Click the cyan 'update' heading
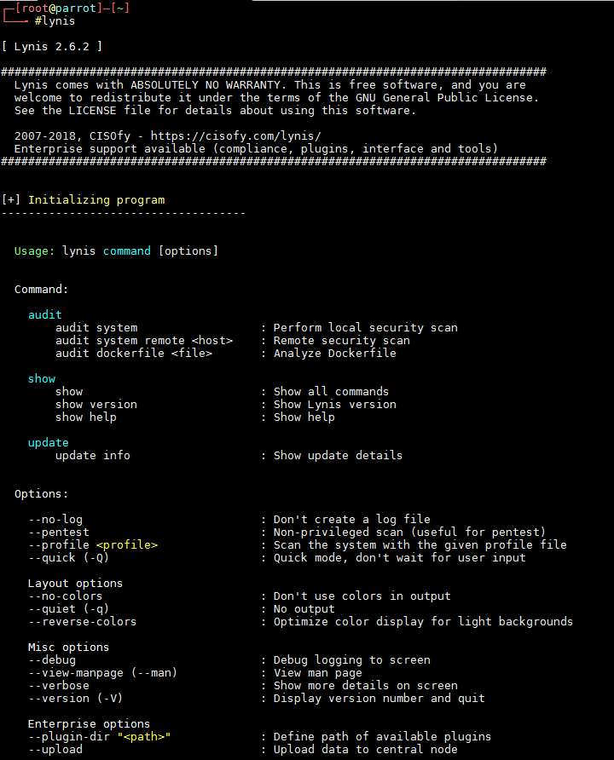 48,443
